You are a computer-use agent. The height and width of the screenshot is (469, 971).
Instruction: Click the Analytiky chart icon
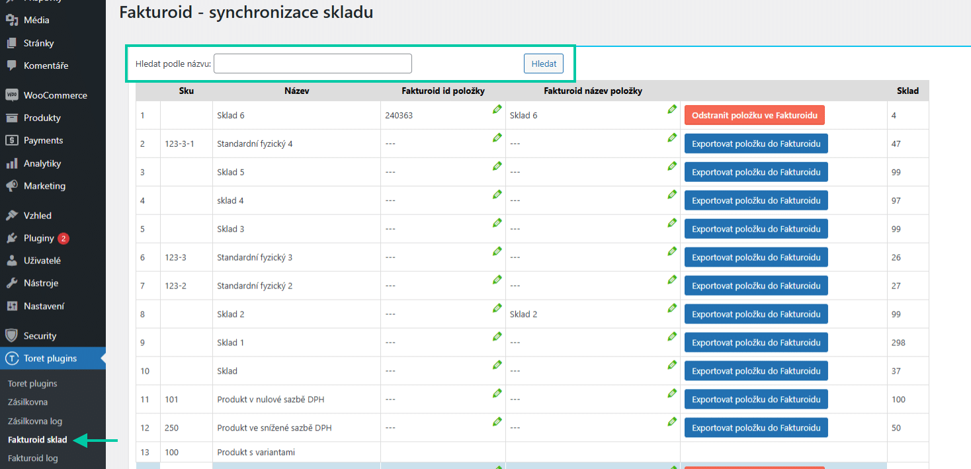[x=11, y=163]
